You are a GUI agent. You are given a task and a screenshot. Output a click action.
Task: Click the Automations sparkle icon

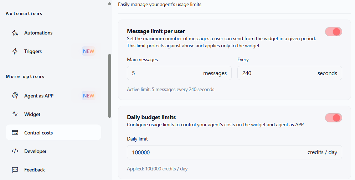[x=15, y=33]
